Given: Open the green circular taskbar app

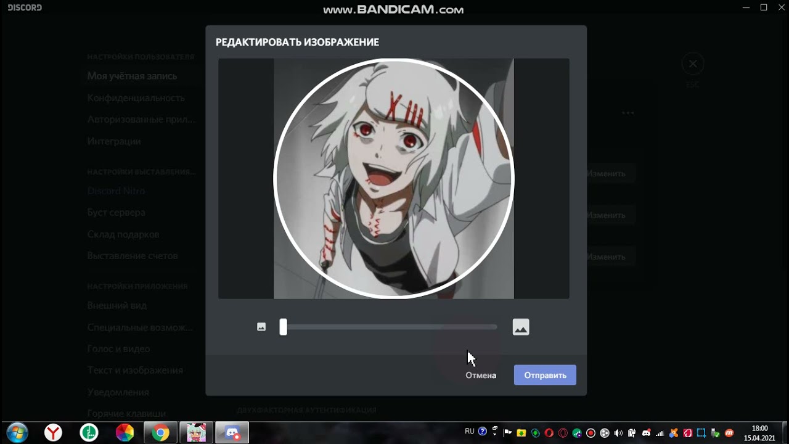Looking at the screenshot, I should tap(89, 432).
